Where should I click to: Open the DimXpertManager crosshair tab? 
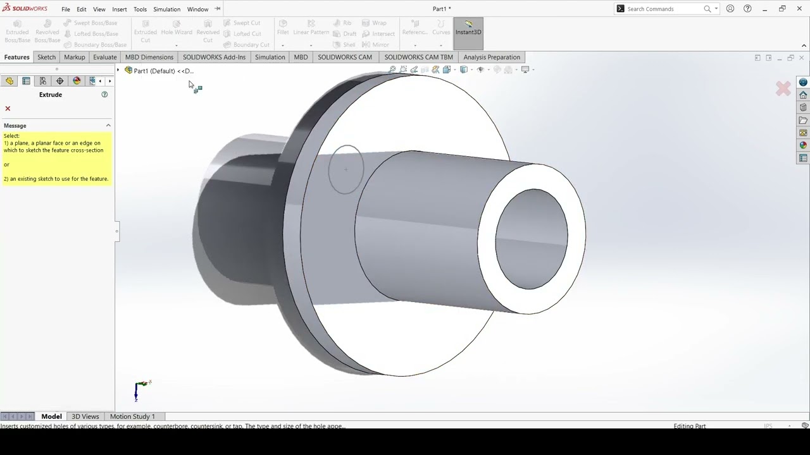pyautogui.click(x=60, y=81)
